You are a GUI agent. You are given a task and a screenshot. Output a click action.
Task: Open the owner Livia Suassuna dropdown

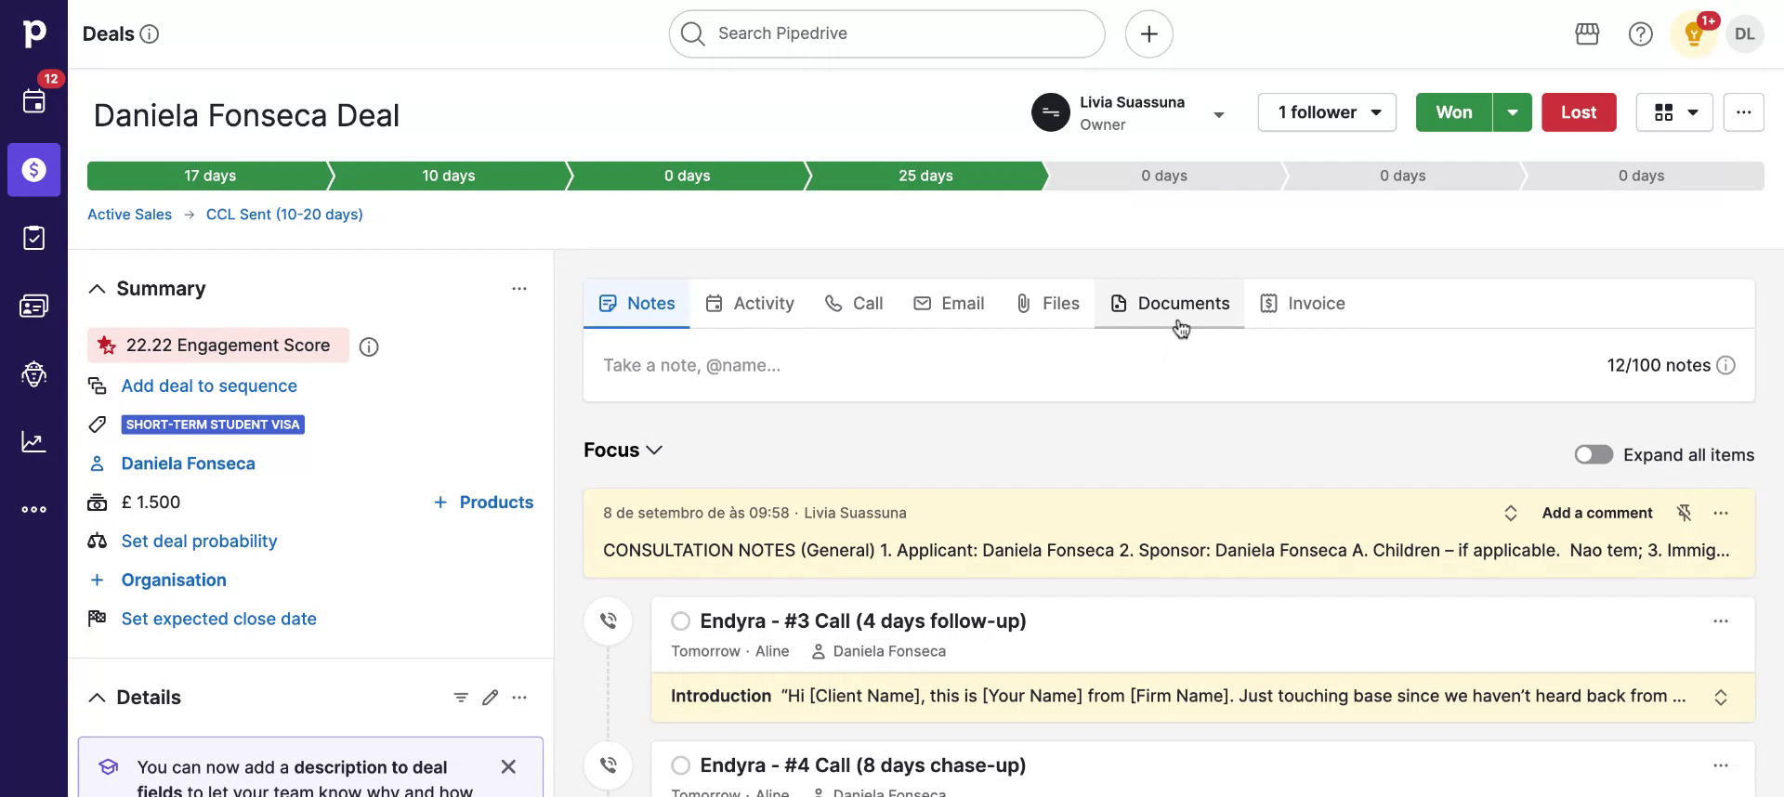point(1219,114)
